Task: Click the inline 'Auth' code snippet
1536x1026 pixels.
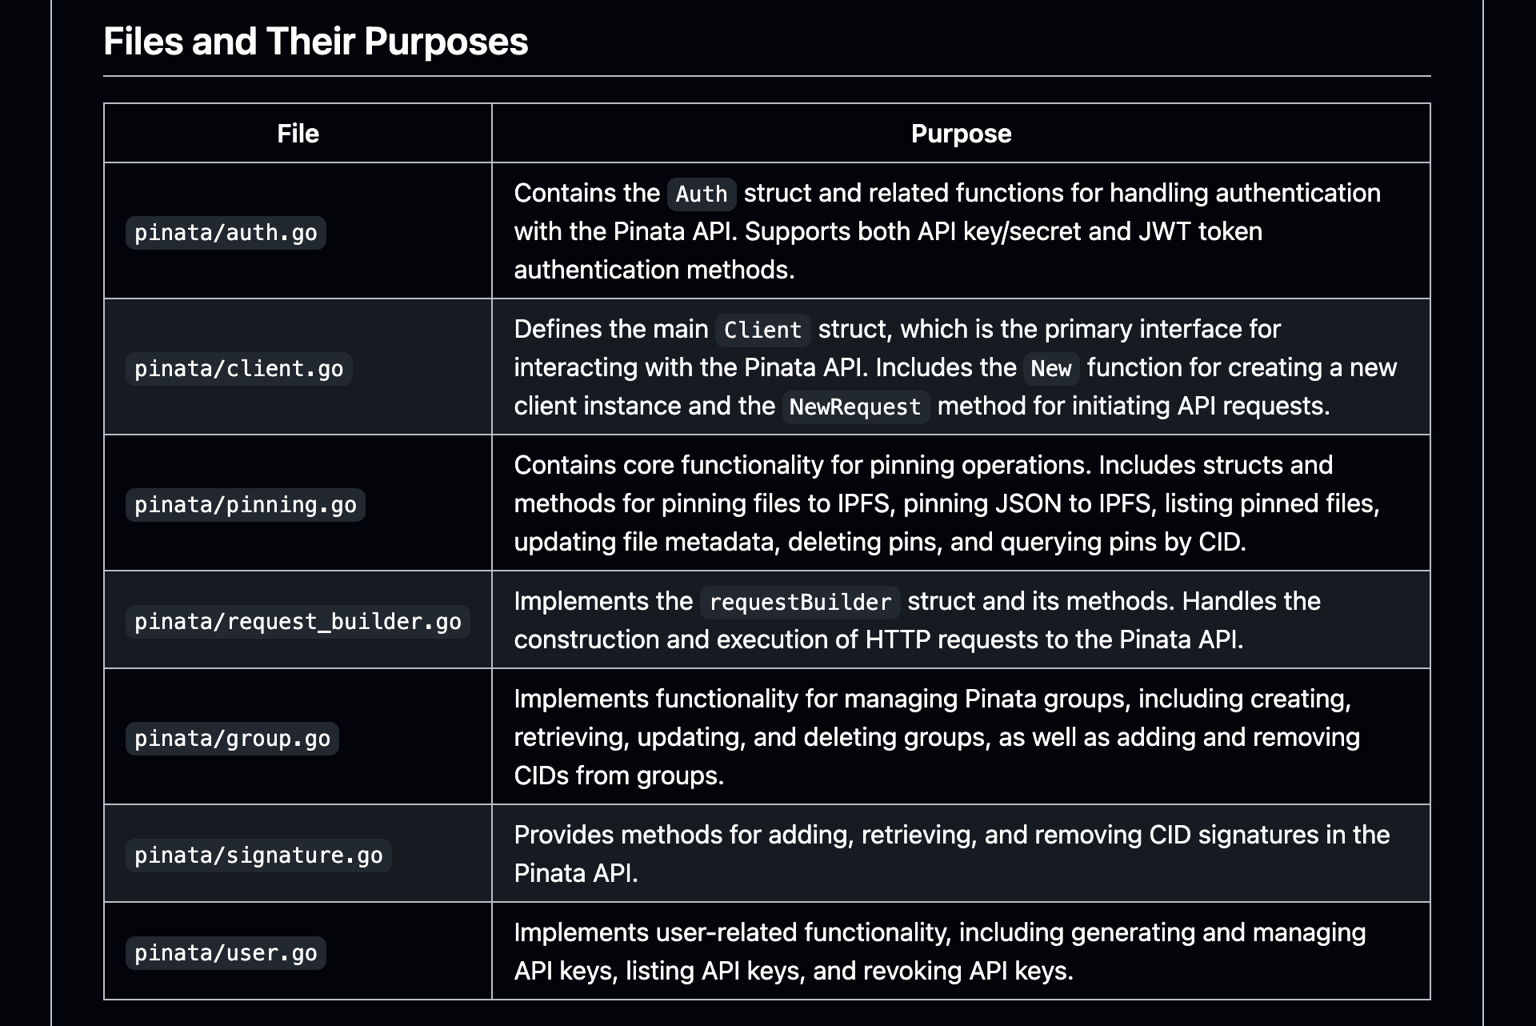Action: [701, 194]
